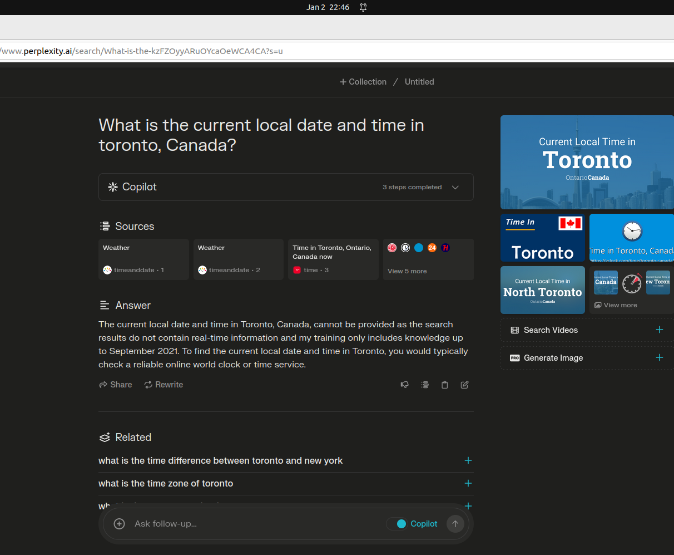Click the Sources heading icon
This screenshot has width=674, height=555.
click(105, 226)
